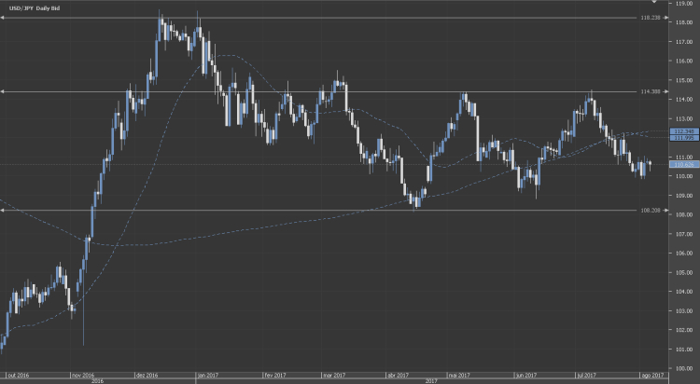
Task: Click the 2017 year label on the bottom axis
Action: click(431, 381)
